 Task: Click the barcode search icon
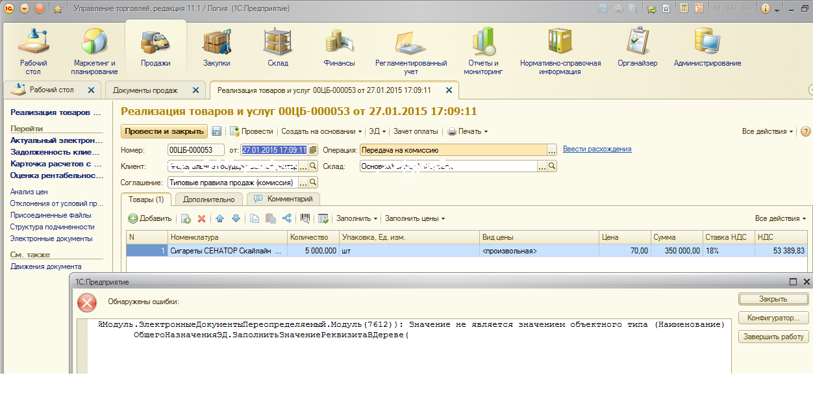coord(305,219)
